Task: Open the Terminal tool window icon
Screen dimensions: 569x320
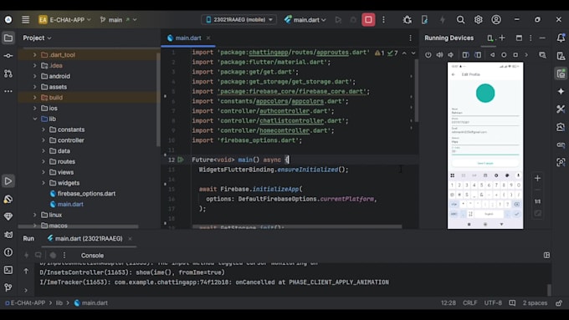Action: (x=8, y=270)
